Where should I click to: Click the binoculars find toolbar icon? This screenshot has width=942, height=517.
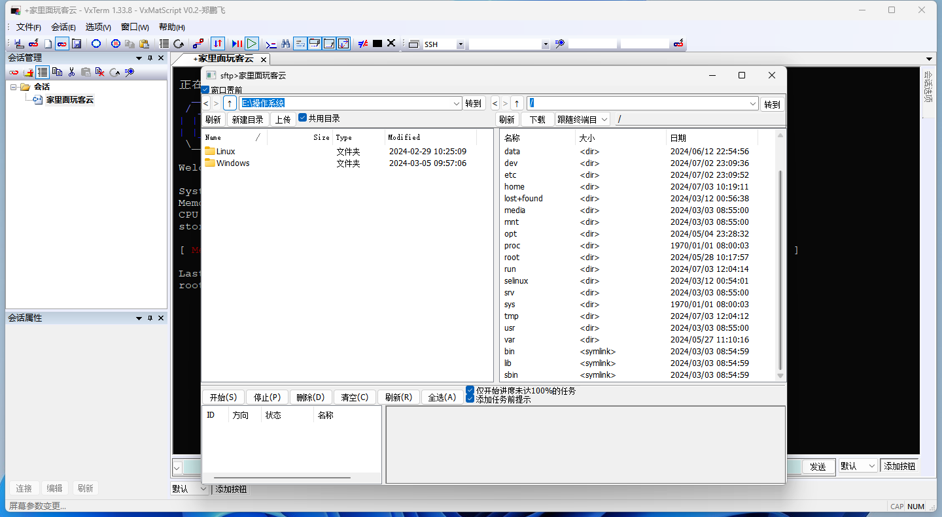coord(286,44)
